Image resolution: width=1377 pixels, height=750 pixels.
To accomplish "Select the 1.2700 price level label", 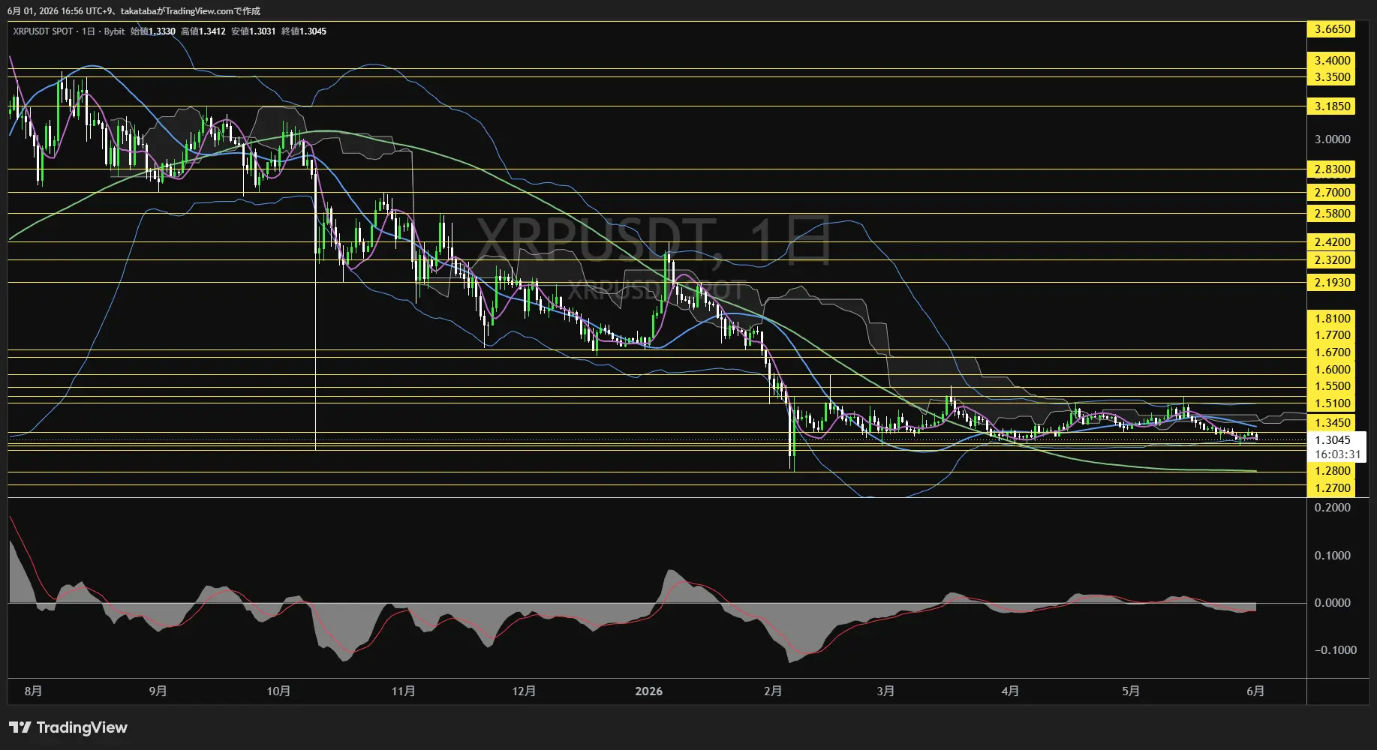I will pyautogui.click(x=1333, y=488).
